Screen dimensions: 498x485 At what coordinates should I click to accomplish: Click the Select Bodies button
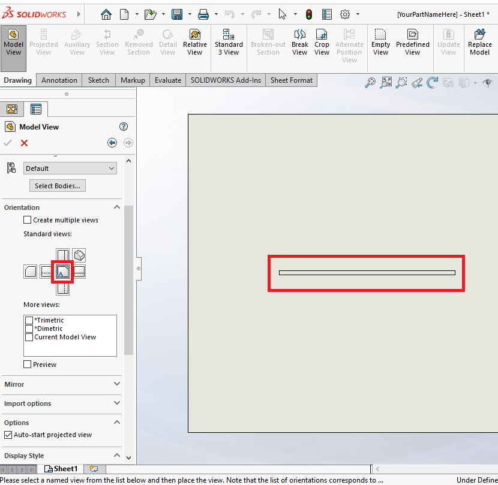[57, 185]
